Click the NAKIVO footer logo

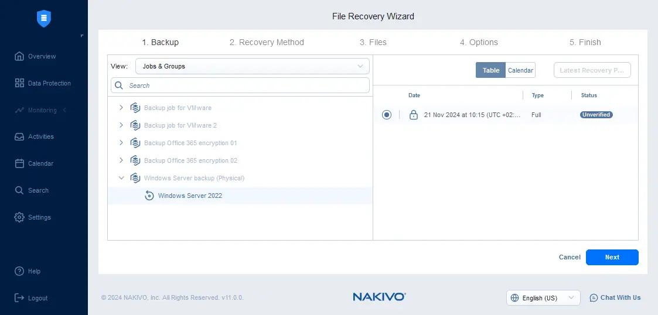(x=379, y=297)
